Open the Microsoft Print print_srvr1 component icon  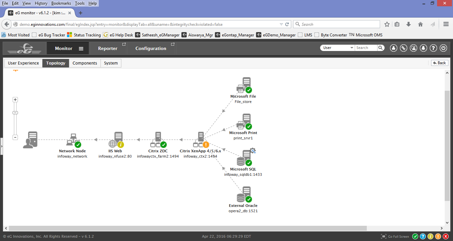pos(244,122)
